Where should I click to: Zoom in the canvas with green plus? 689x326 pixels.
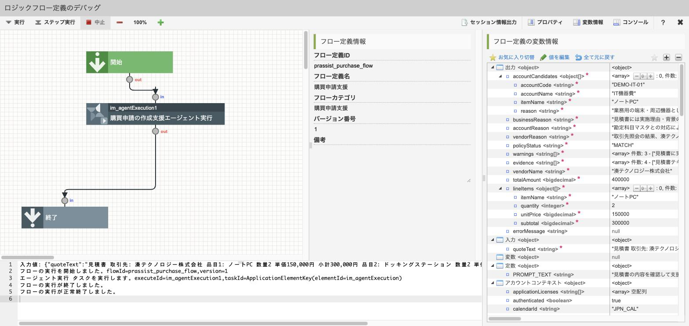pyautogui.click(x=160, y=22)
